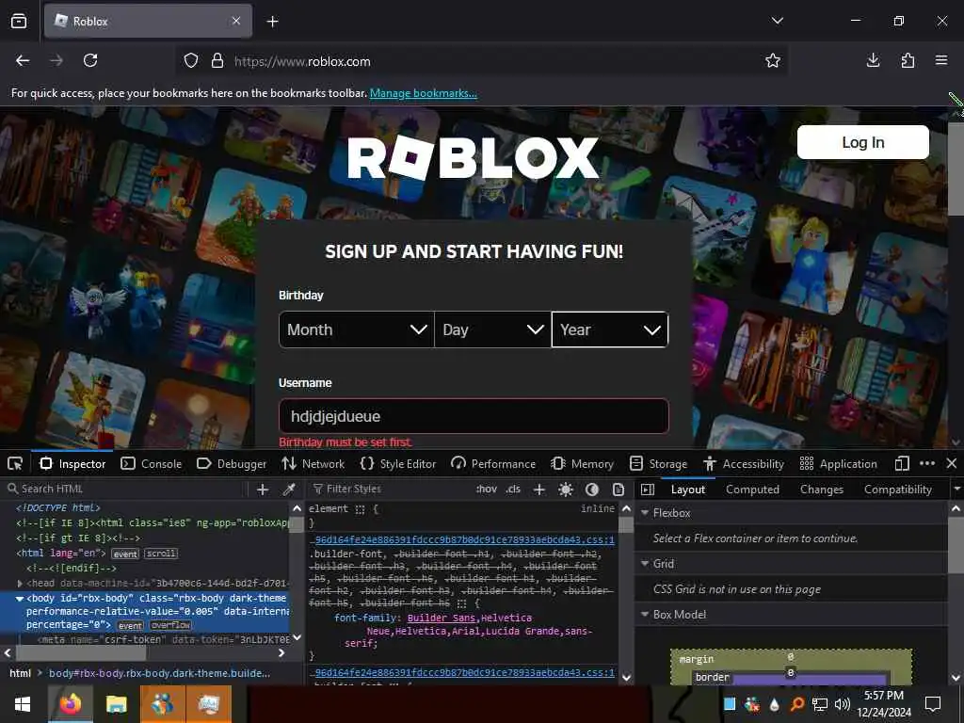Screen dimensions: 964x723
Task: Collapse the Flexbox section
Action: point(645,513)
